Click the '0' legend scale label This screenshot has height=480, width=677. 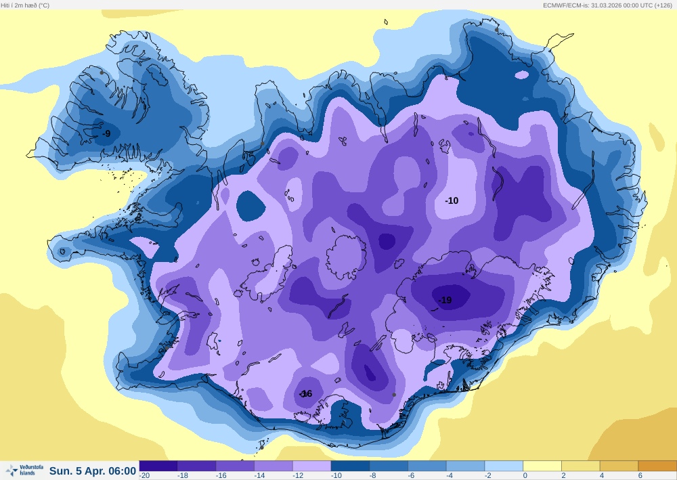[x=525, y=476]
